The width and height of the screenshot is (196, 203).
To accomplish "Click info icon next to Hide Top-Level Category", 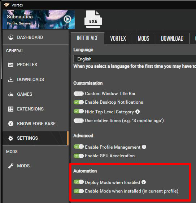I will coord(138,112).
